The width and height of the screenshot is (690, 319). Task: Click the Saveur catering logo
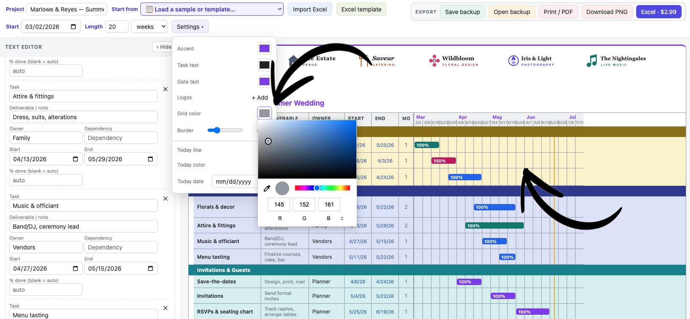[377, 61]
